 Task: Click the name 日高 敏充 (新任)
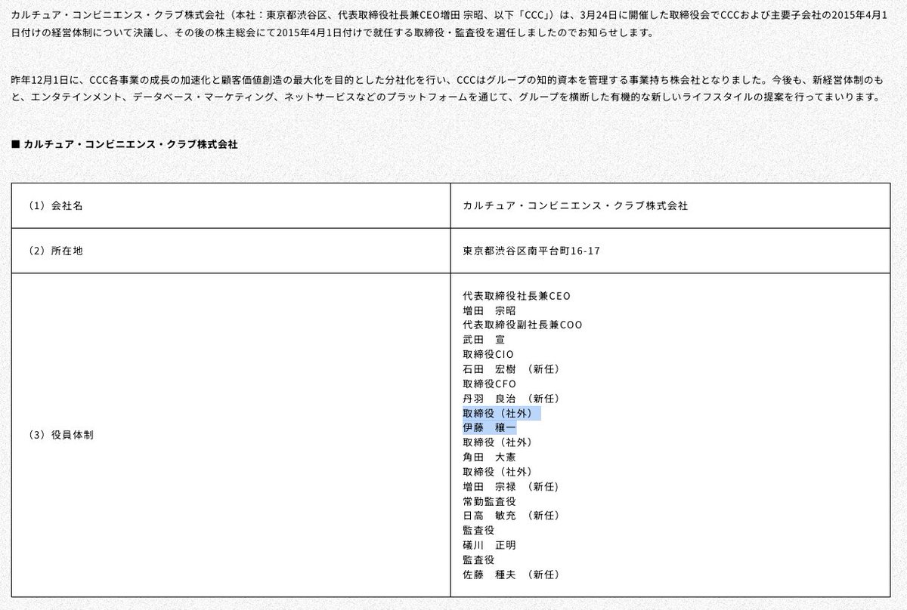click(511, 515)
